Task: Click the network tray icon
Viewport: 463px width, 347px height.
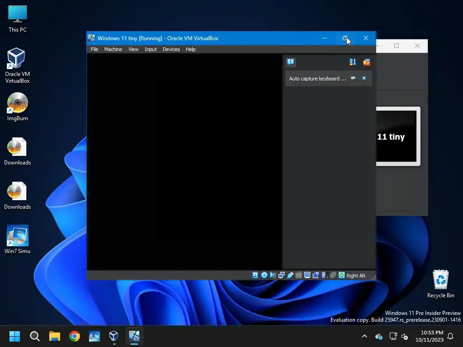Action: [x=393, y=336]
